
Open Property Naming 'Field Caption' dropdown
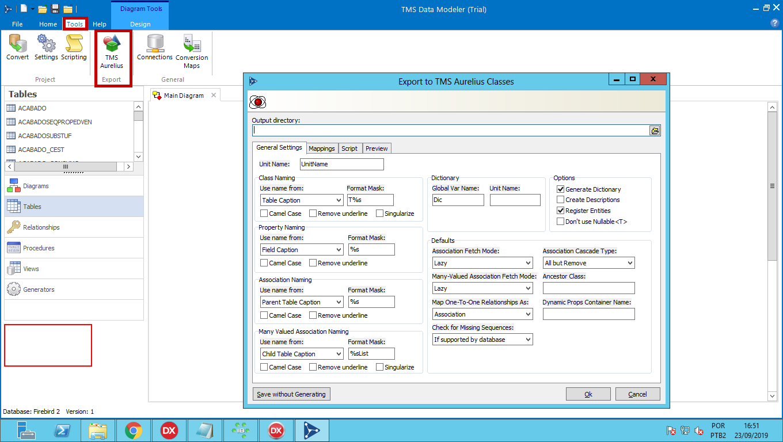302,250
